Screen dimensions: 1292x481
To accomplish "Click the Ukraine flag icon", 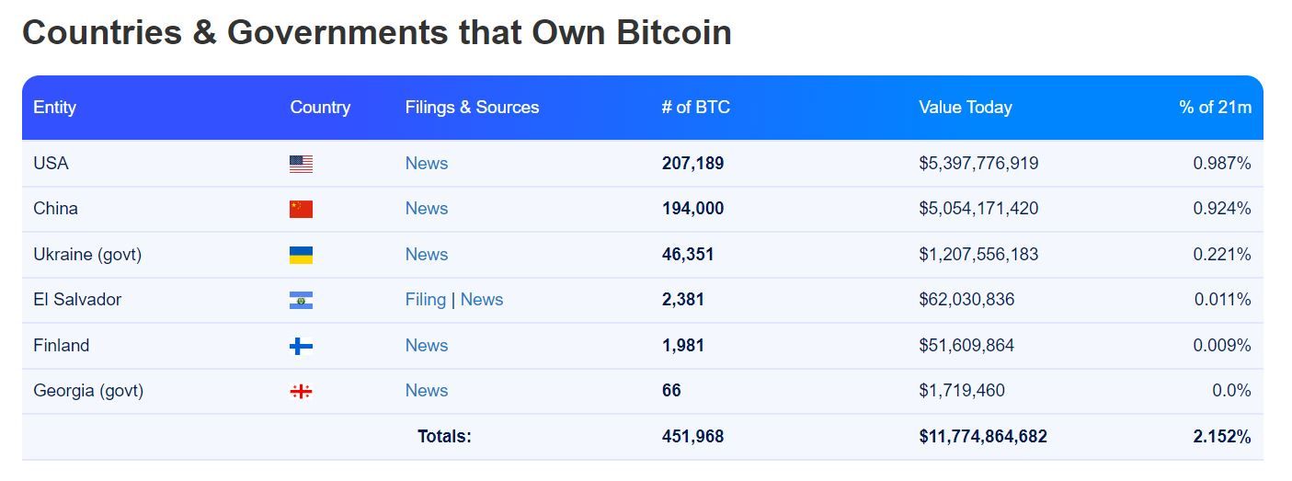I will pos(301,255).
